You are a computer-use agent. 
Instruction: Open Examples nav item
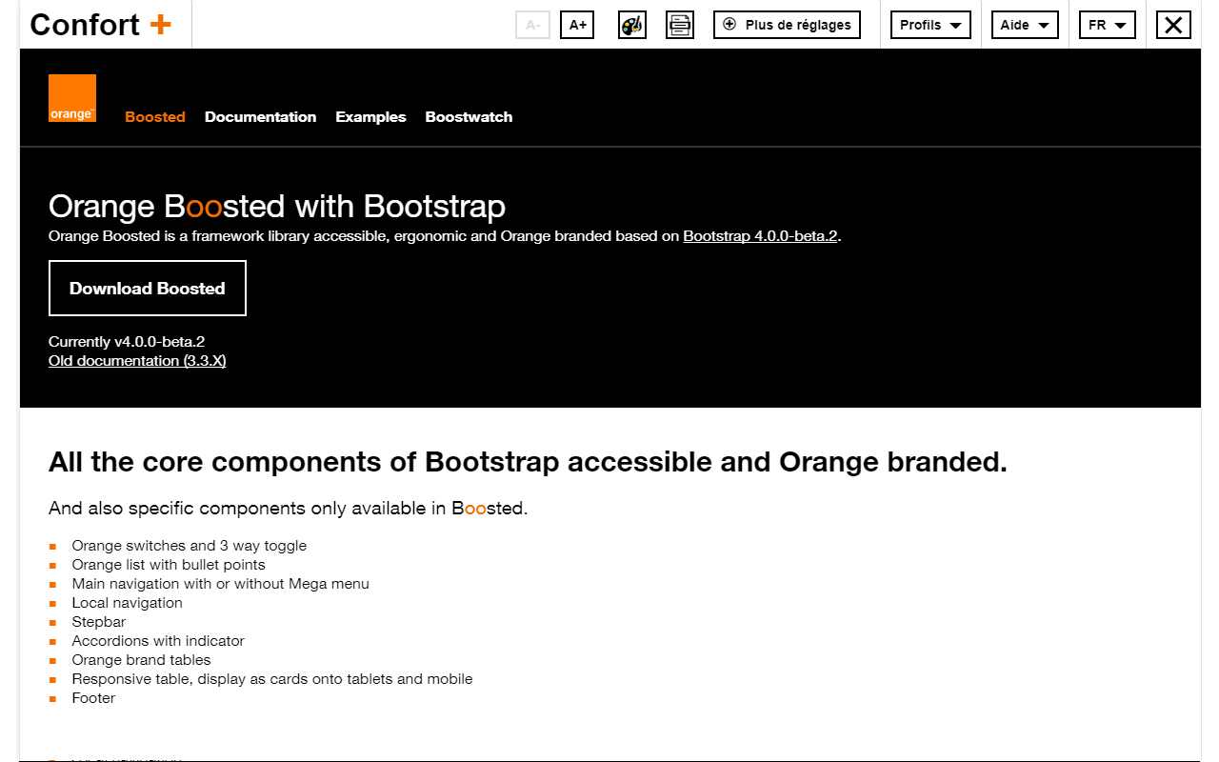[370, 117]
